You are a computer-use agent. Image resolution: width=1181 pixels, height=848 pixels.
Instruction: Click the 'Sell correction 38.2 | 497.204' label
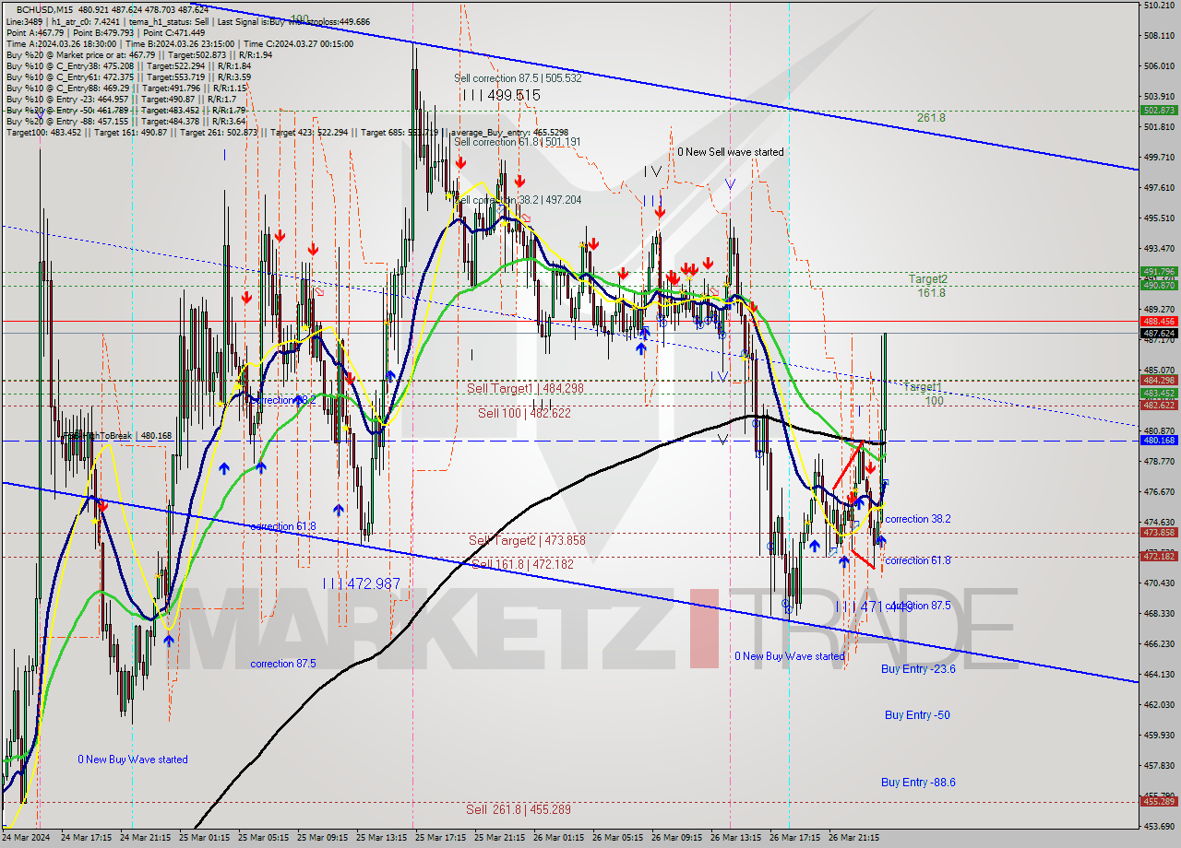click(x=518, y=199)
